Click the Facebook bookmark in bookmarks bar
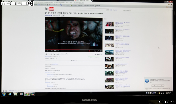This screenshot has height=104, width=176. 42,5
